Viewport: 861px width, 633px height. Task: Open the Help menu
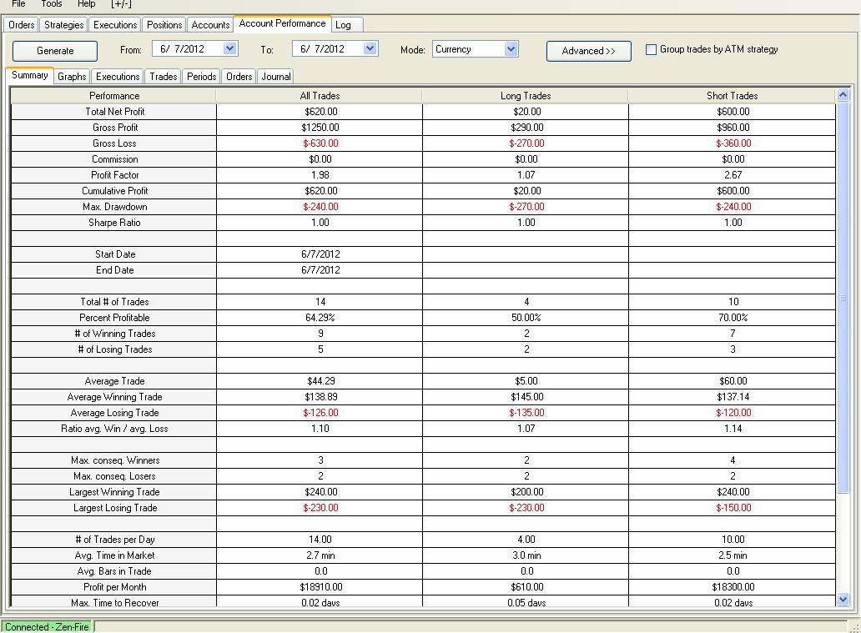coord(86,4)
